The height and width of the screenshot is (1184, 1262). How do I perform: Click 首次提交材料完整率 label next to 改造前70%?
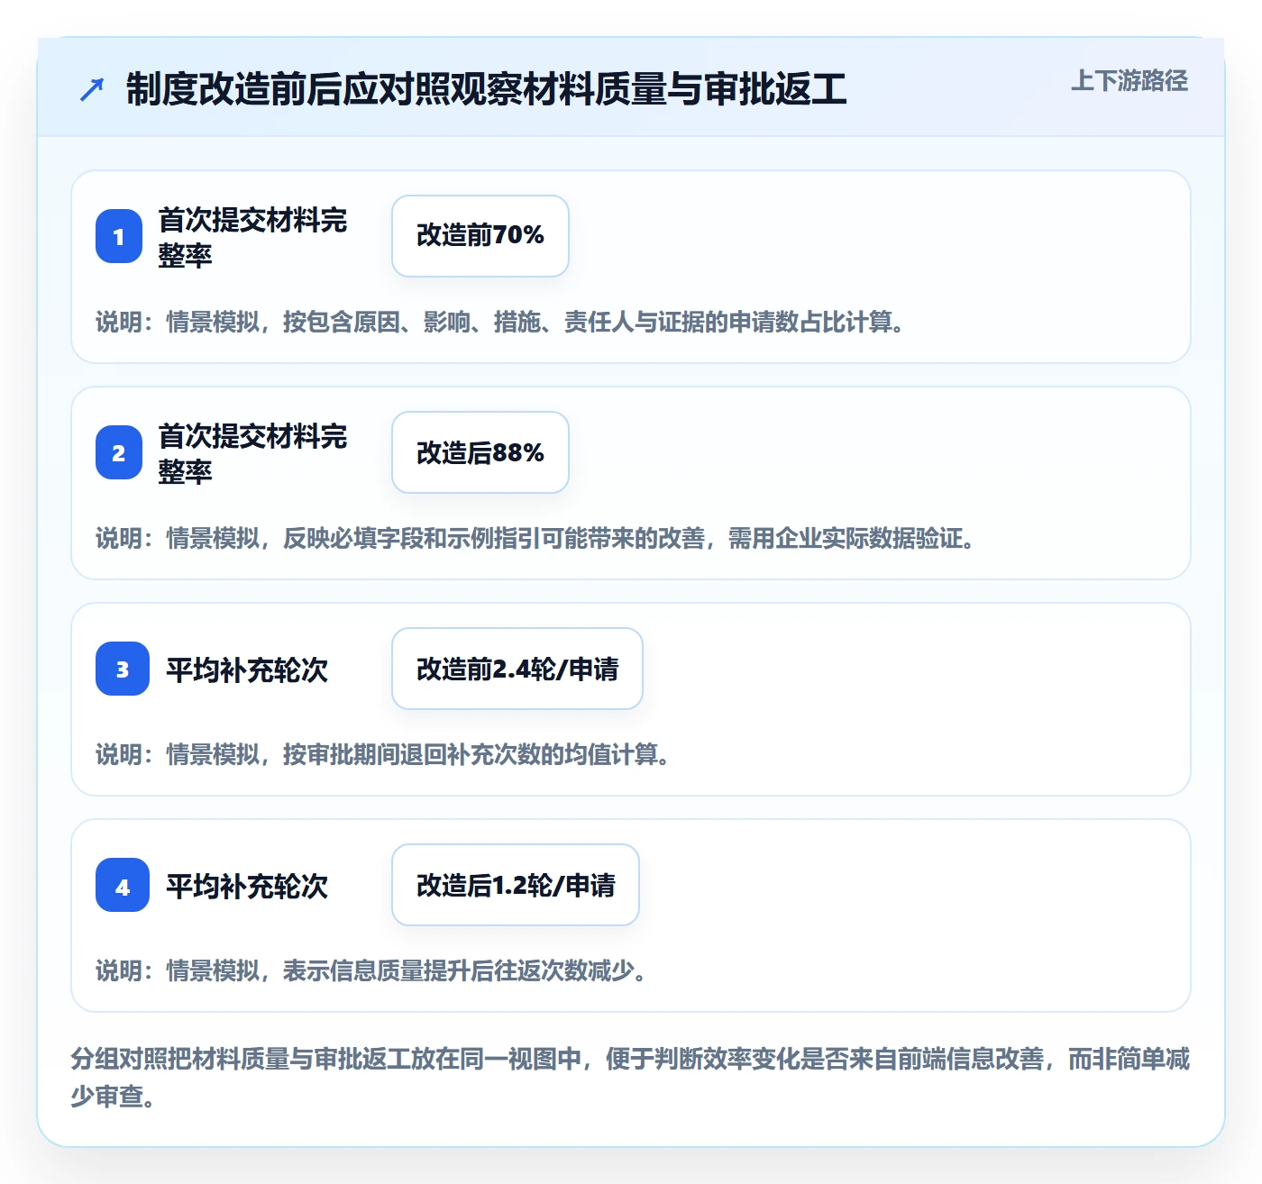(252, 237)
